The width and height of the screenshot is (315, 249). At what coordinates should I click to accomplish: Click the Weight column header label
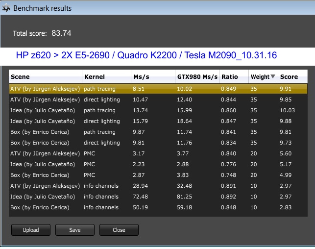coord(260,77)
